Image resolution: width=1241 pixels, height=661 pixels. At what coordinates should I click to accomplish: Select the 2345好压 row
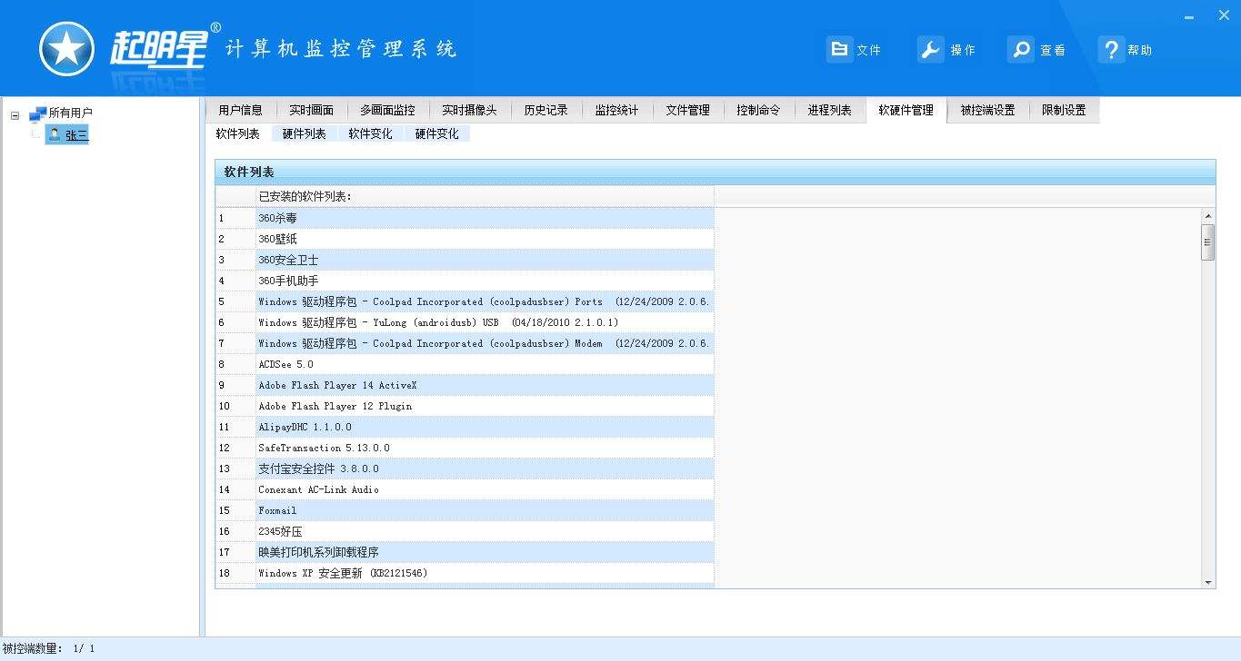pos(465,531)
